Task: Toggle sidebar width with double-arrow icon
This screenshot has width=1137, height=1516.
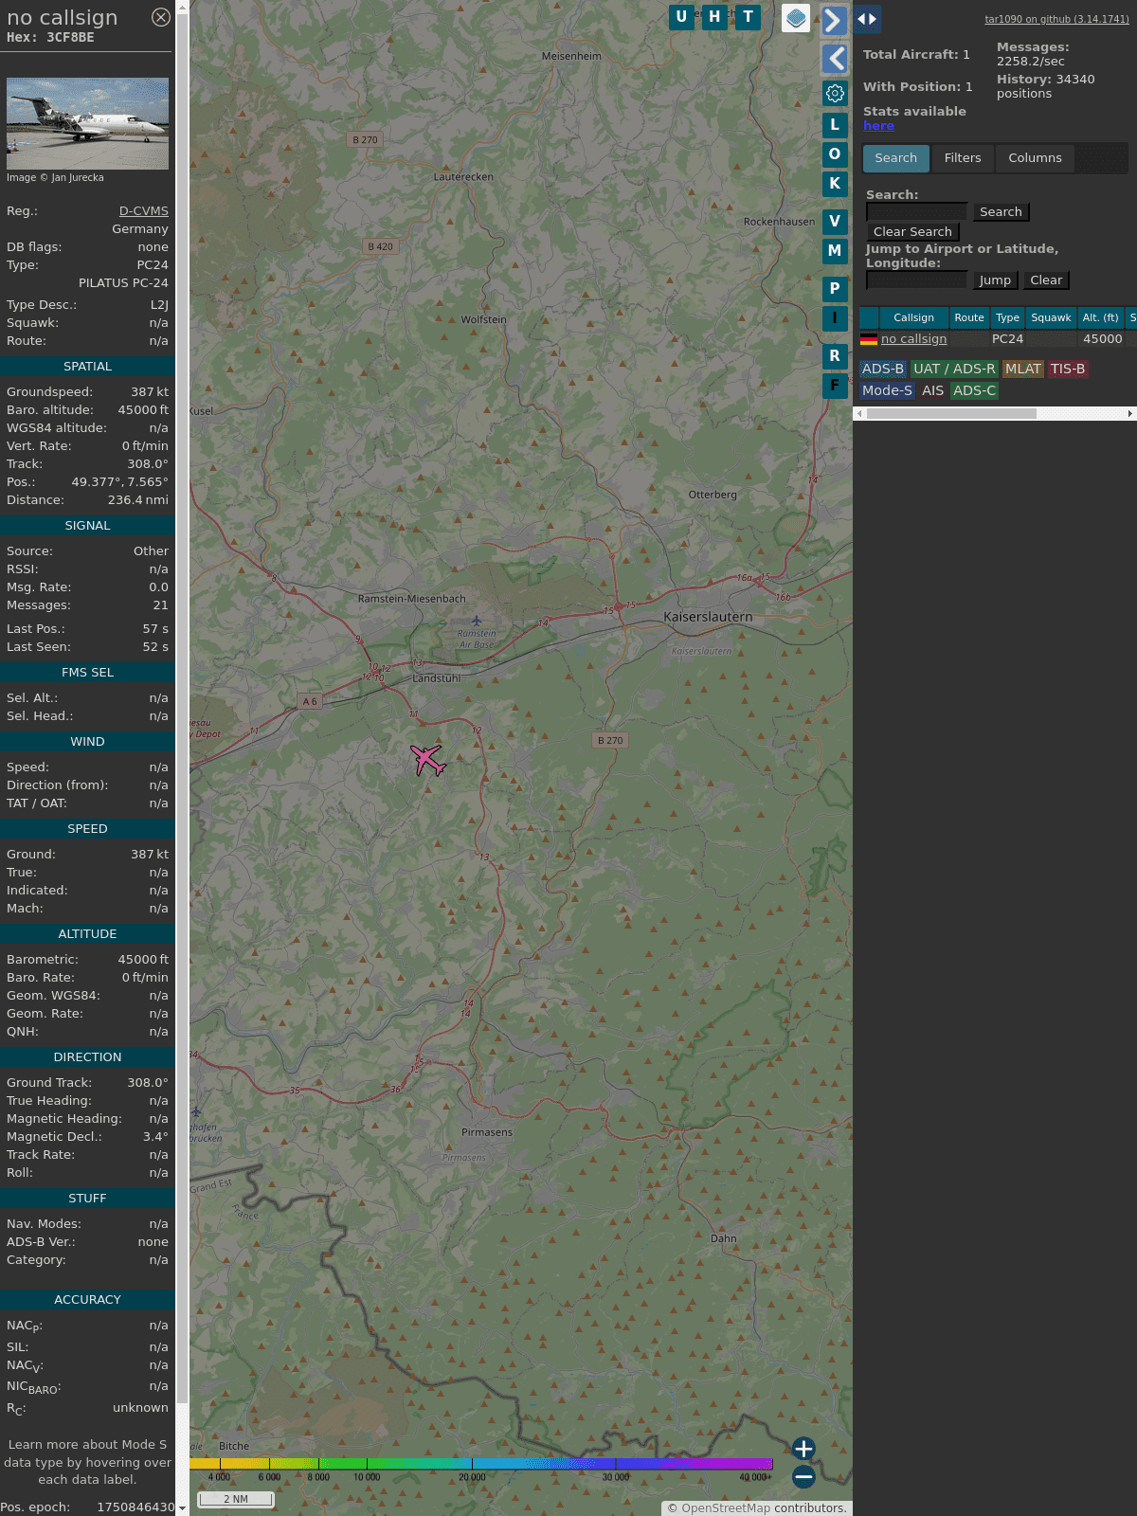Action: click(x=867, y=19)
